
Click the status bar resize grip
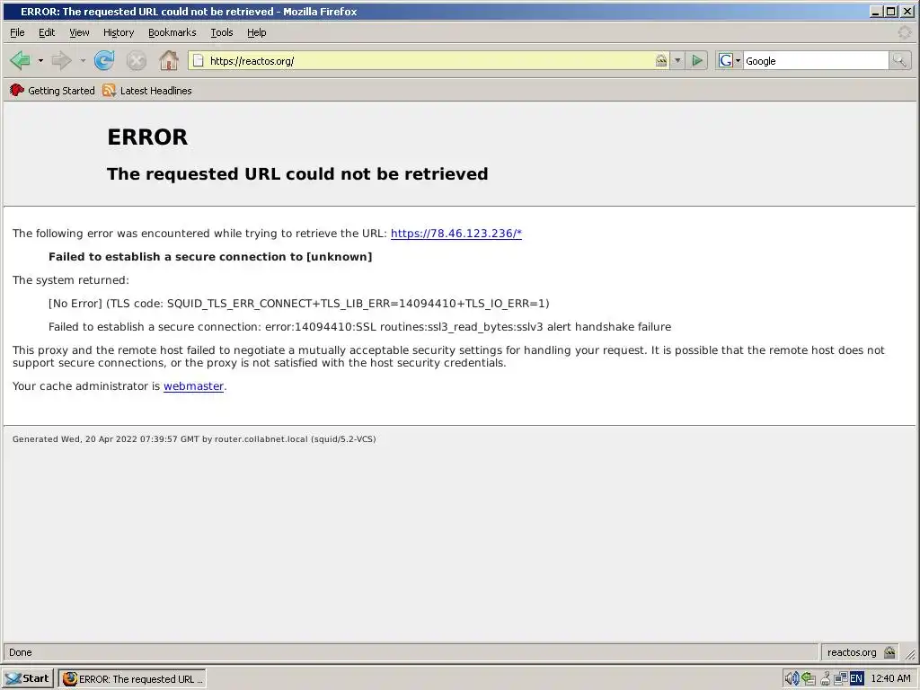tap(911, 654)
